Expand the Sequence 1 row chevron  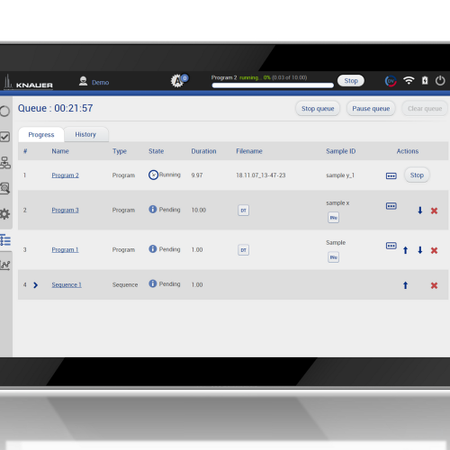(x=35, y=285)
